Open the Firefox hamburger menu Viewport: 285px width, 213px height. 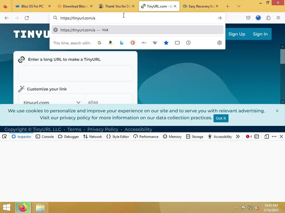(x=278, y=18)
